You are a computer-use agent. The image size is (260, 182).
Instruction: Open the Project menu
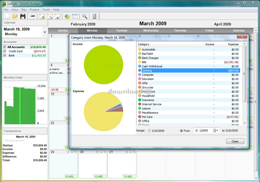34,10
